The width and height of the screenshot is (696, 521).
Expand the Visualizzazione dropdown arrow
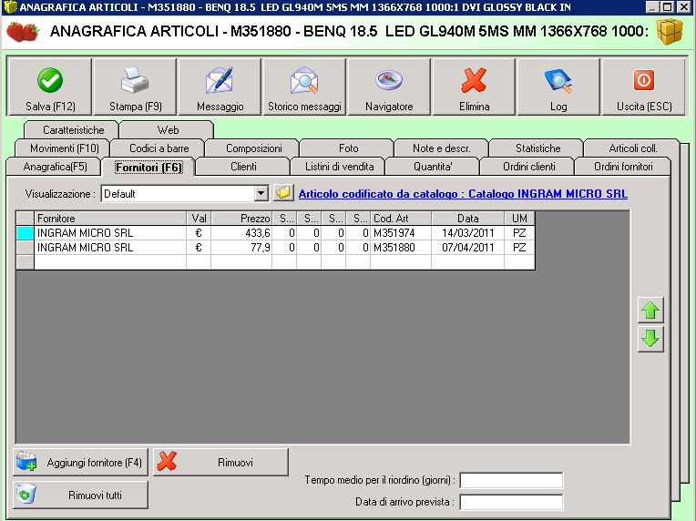coord(261,193)
